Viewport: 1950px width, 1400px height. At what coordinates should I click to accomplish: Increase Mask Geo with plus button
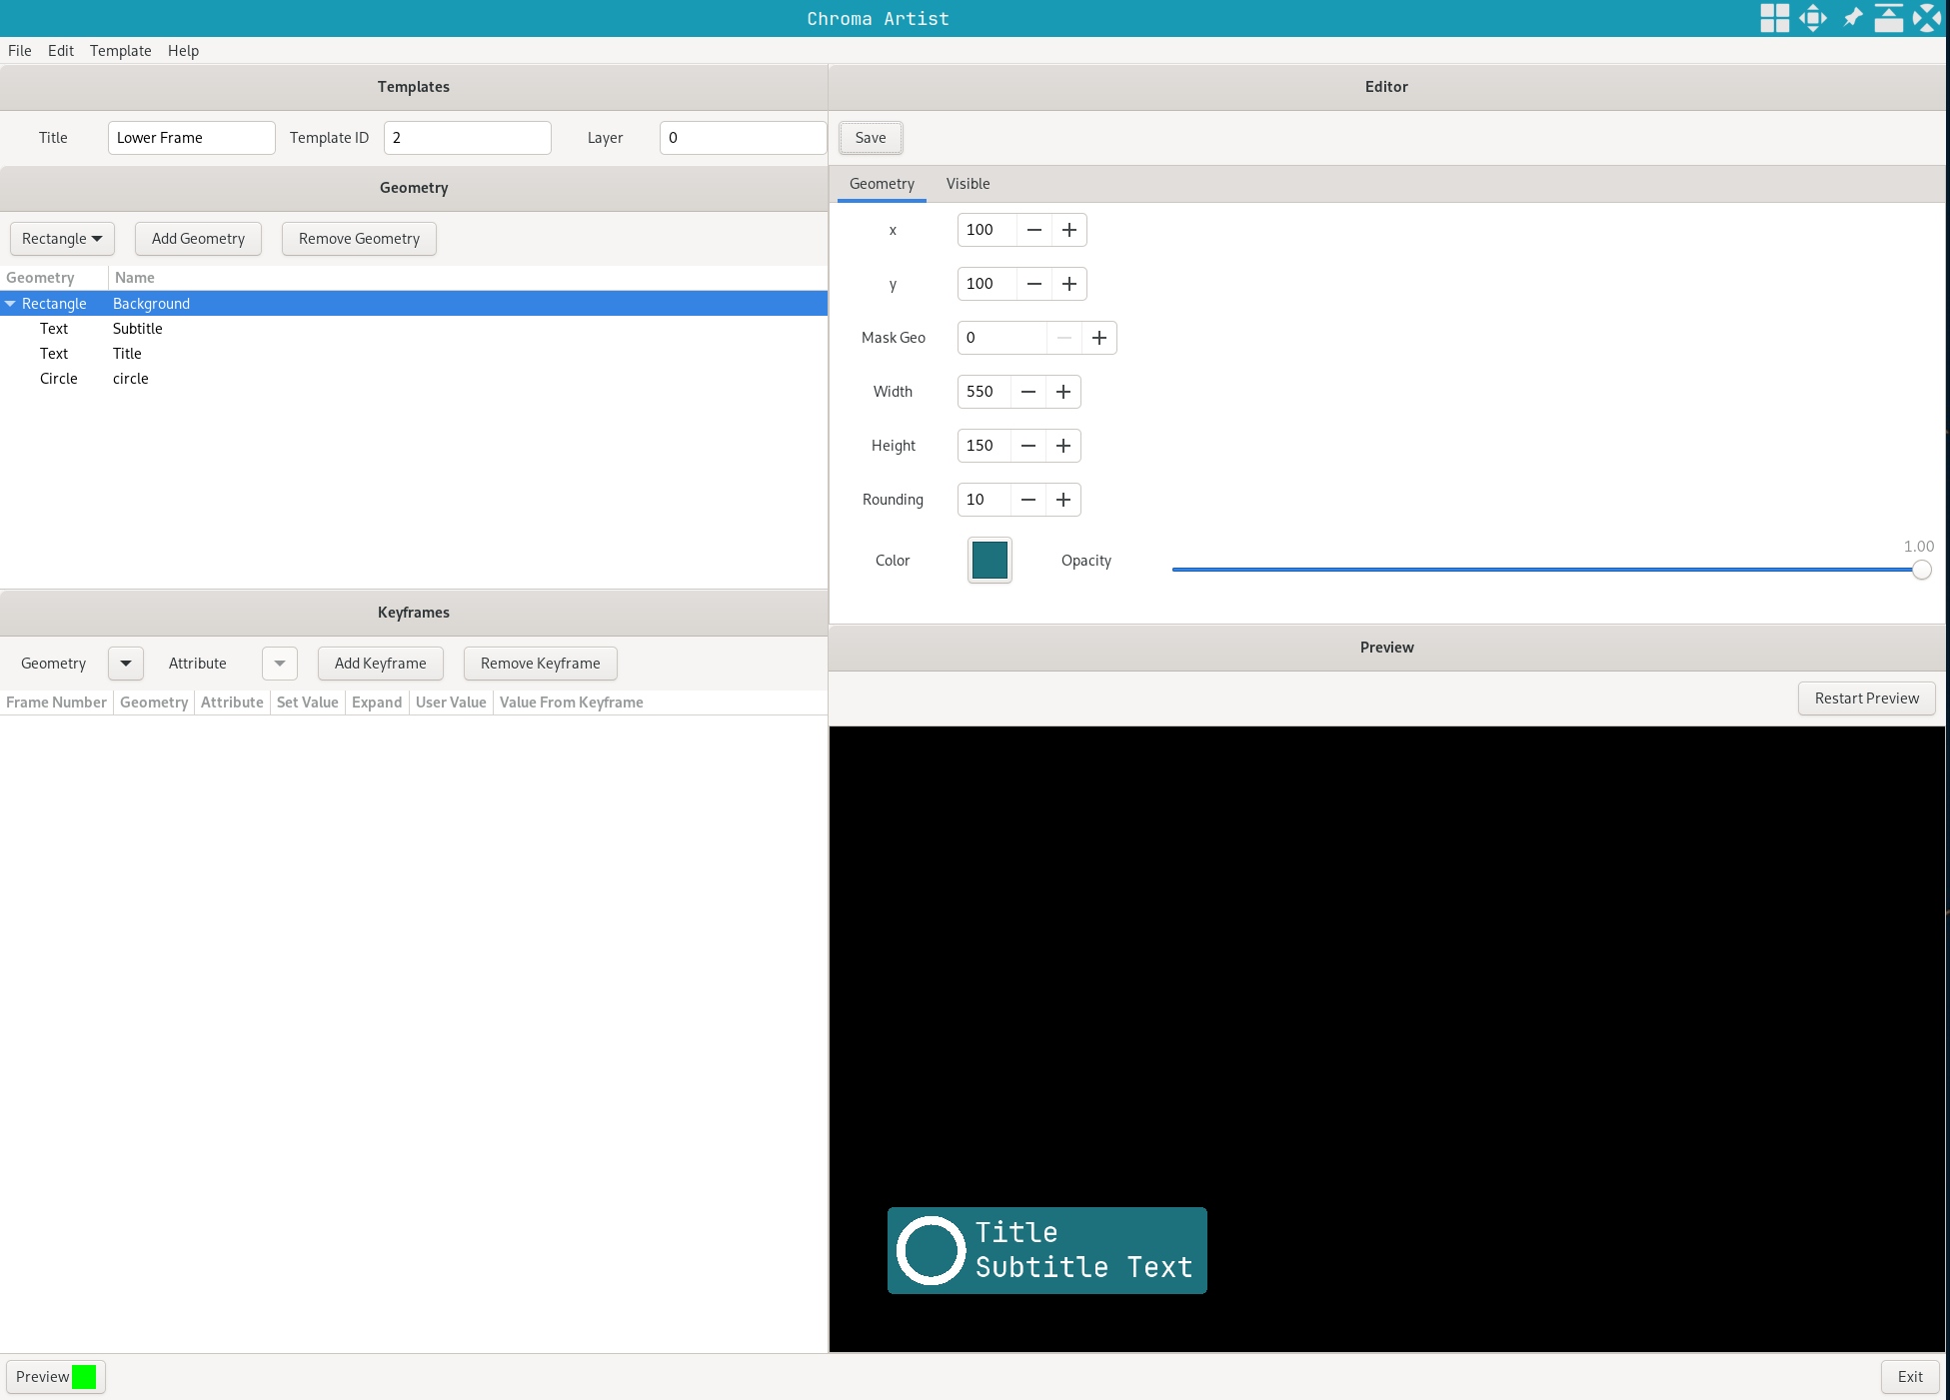pos(1099,338)
